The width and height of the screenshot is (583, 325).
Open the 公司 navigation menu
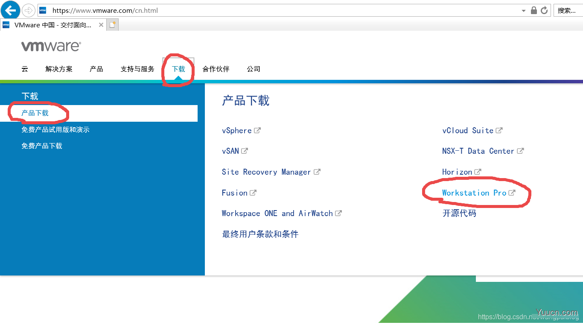[254, 69]
